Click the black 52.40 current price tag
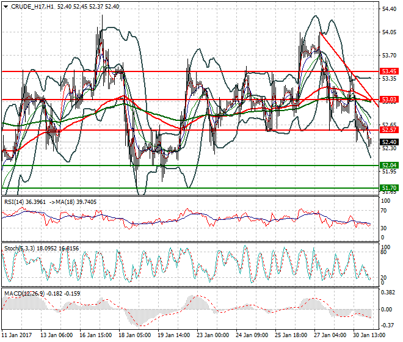 coord(390,142)
